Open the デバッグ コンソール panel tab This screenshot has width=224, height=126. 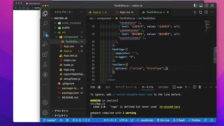(x=126, y=87)
